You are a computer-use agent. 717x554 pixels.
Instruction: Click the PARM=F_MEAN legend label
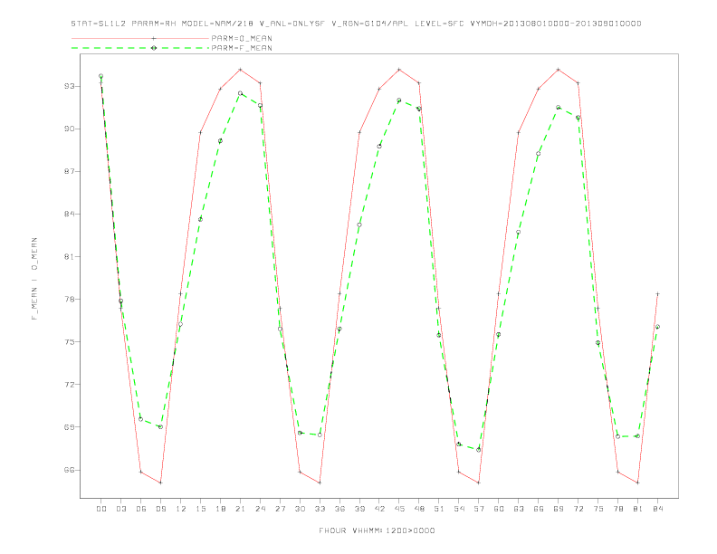click(x=242, y=48)
